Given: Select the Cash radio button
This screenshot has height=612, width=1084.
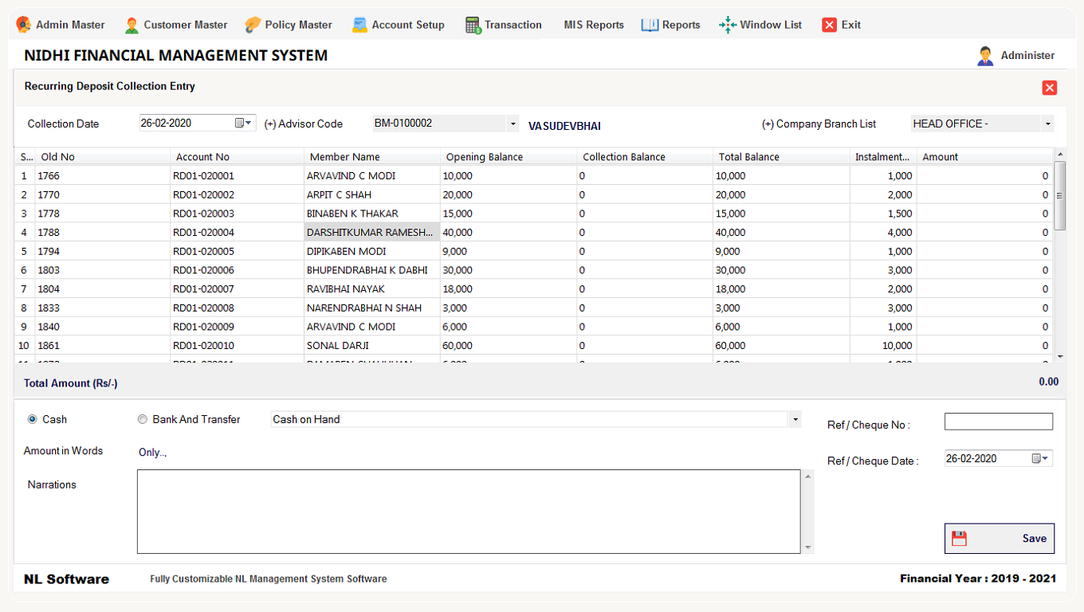Looking at the screenshot, I should point(33,419).
